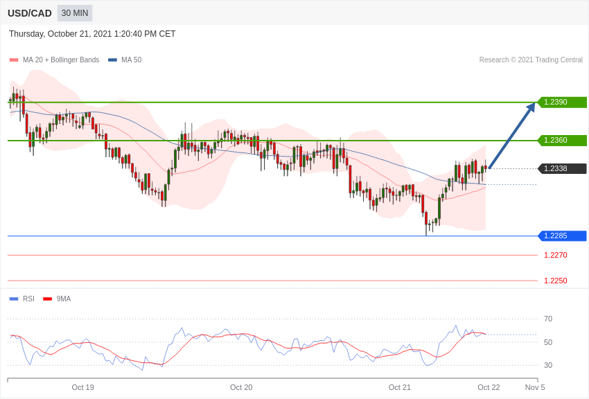Click the Oct 20 date axis label

point(241,387)
